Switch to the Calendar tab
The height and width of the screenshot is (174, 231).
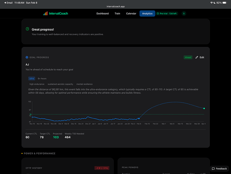pyautogui.click(x=131, y=14)
